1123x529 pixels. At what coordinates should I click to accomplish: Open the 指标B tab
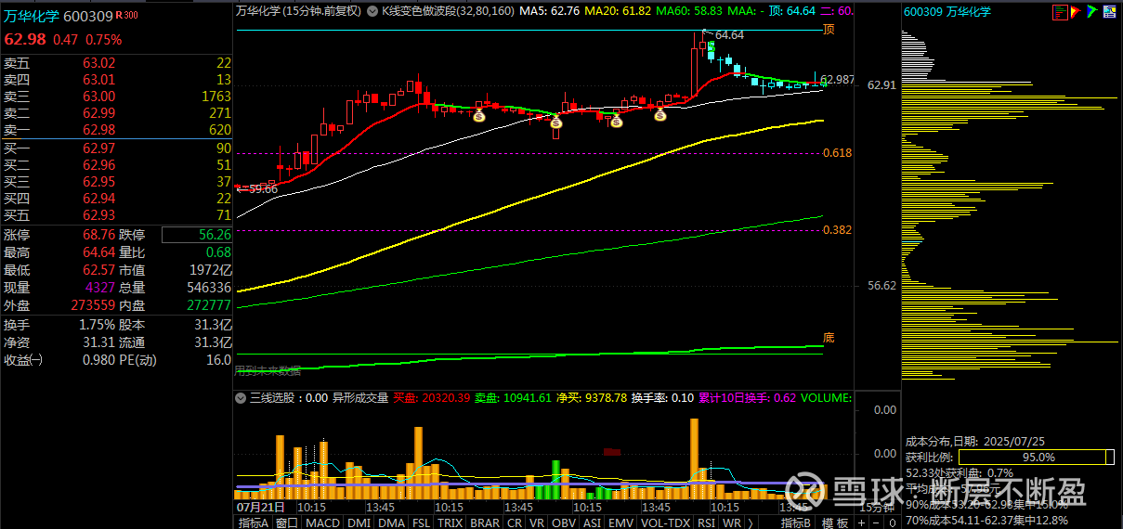pyautogui.click(x=797, y=523)
